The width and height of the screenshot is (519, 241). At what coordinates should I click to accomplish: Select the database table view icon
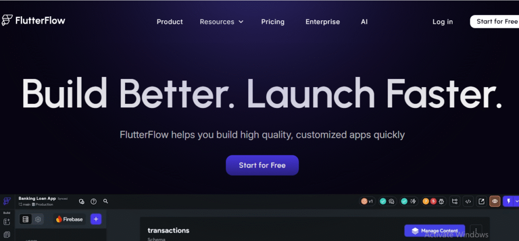25,219
